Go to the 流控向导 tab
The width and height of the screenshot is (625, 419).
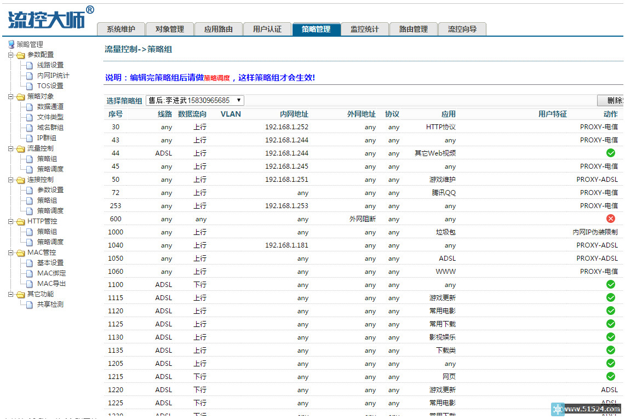[462, 29]
